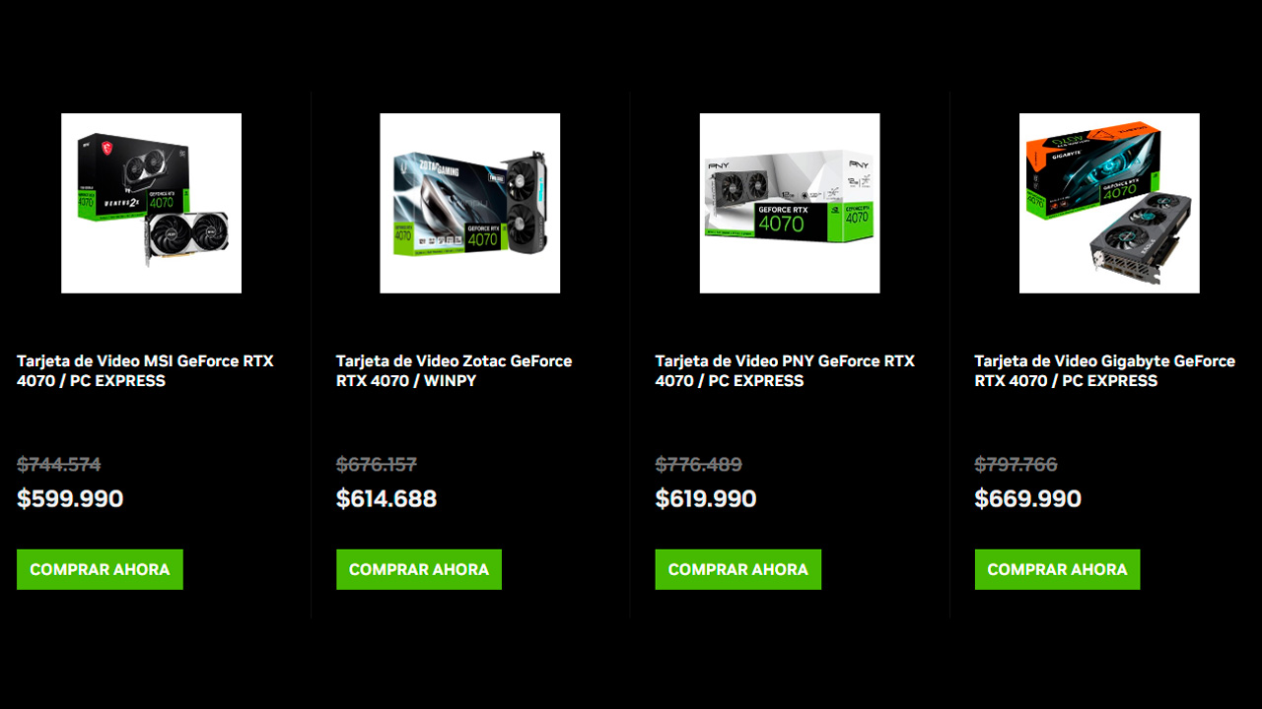1262x709 pixels.
Task: Click Comprar Ahora for the PNY card
Action: (x=738, y=569)
